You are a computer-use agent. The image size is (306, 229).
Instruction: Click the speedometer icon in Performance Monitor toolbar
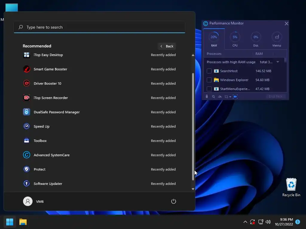coord(220,97)
